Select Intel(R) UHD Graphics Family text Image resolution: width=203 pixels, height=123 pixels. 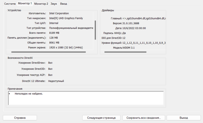pyautogui.click(x=66, y=18)
